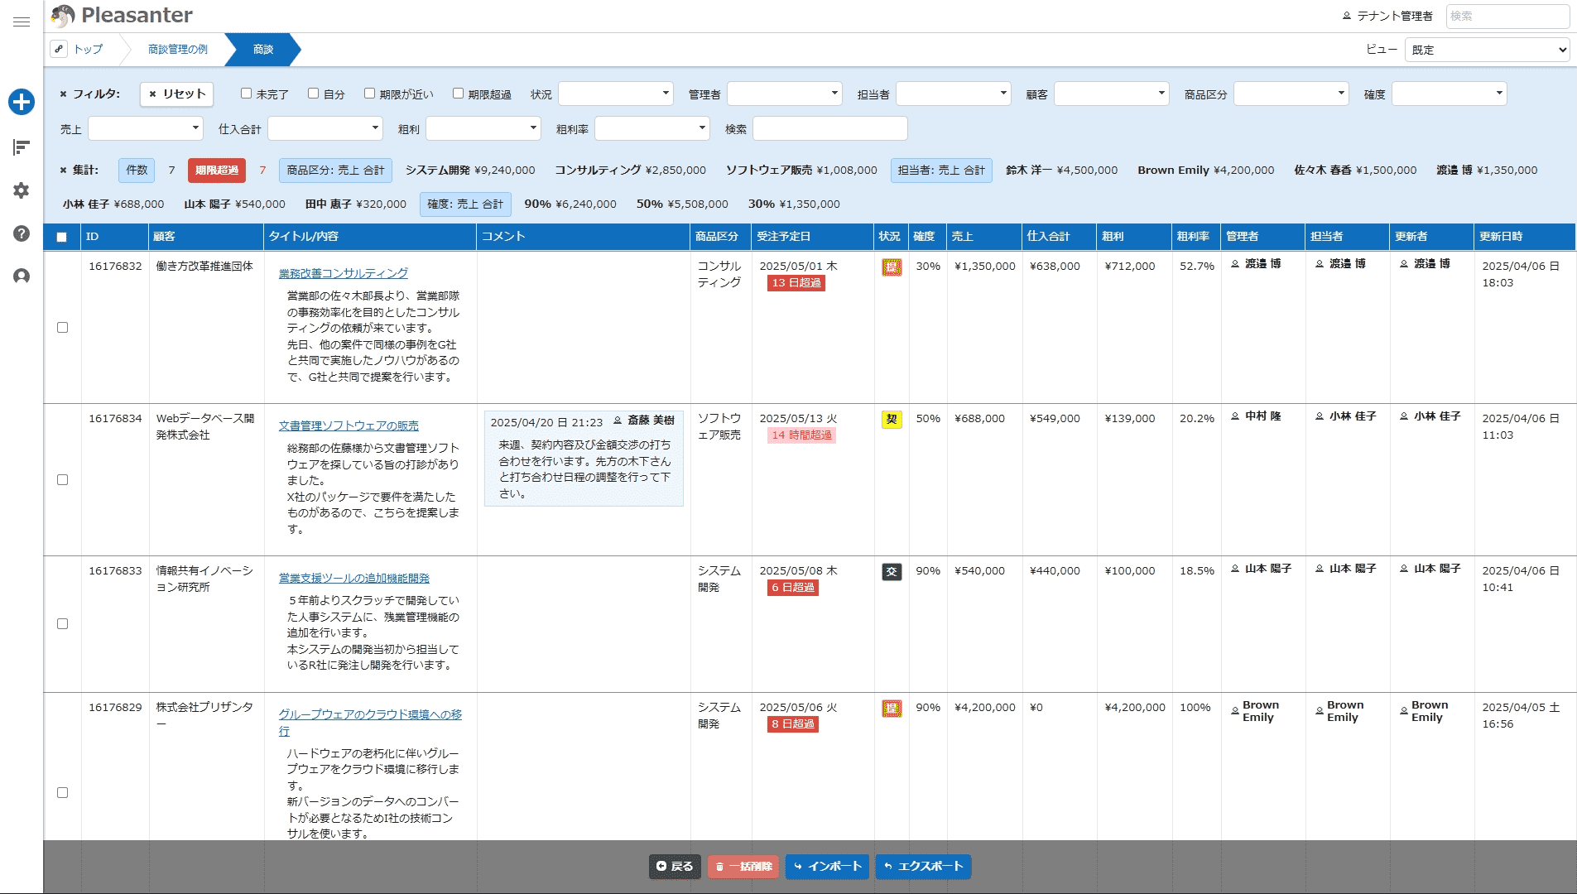Open the 状況 filter dropdown
This screenshot has width=1577, height=894.
click(615, 93)
